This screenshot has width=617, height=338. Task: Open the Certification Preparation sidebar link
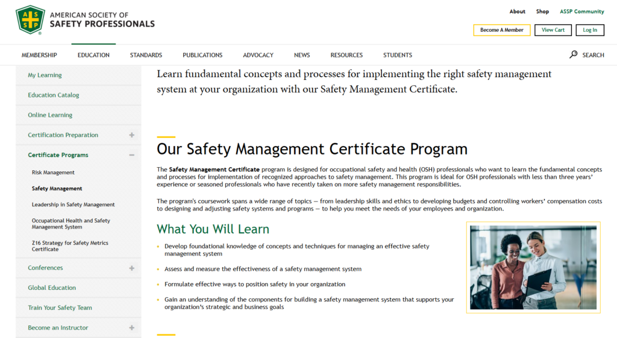(63, 135)
